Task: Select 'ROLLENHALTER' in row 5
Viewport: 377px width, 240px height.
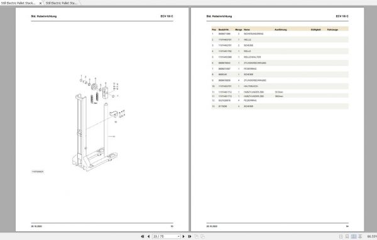Action: pyautogui.click(x=252, y=57)
